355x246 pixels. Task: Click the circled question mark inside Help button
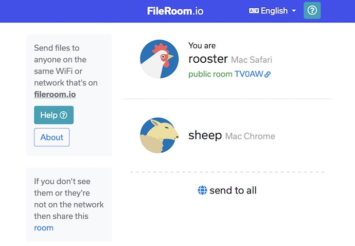63,115
